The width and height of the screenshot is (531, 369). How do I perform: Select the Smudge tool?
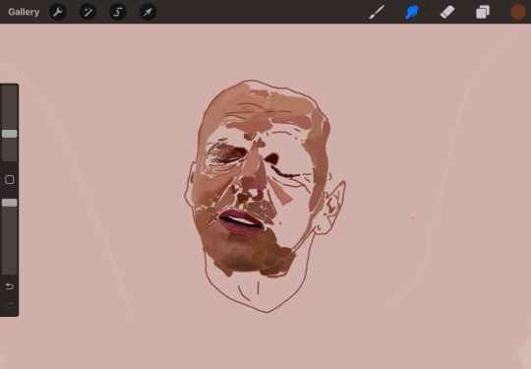click(x=412, y=12)
